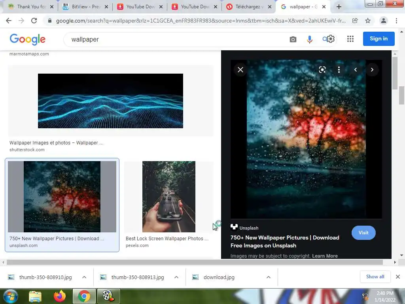Open thumb-350-808910.jpg from downloads bar
Image resolution: width=405 pixels, height=304 pixels.
coord(45,277)
